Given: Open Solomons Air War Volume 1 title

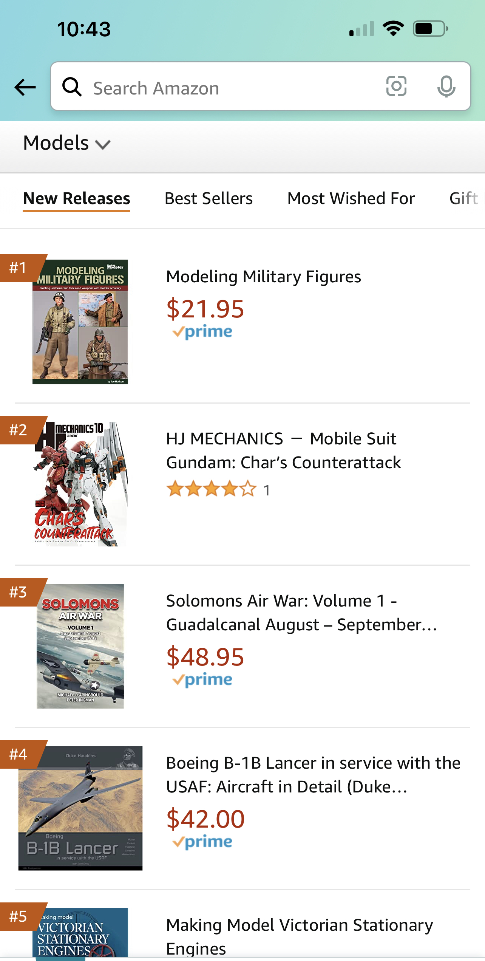Looking at the screenshot, I should pos(301,613).
